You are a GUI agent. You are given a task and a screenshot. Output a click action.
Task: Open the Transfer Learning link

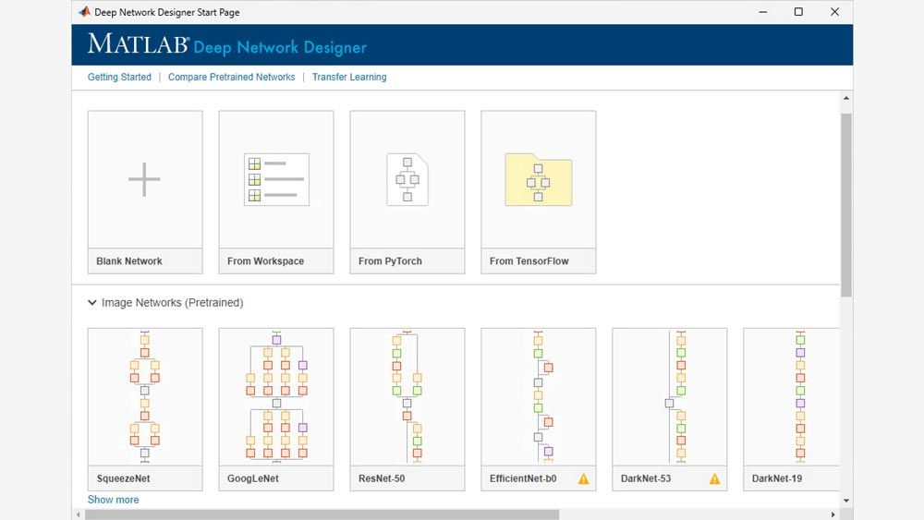349,77
